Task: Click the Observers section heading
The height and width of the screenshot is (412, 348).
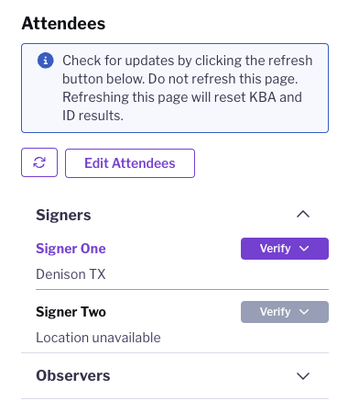Action: coord(73,375)
